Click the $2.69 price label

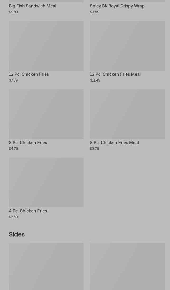[13, 217]
